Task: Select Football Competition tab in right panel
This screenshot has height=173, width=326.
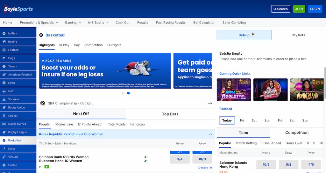Action: tap(297, 132)
